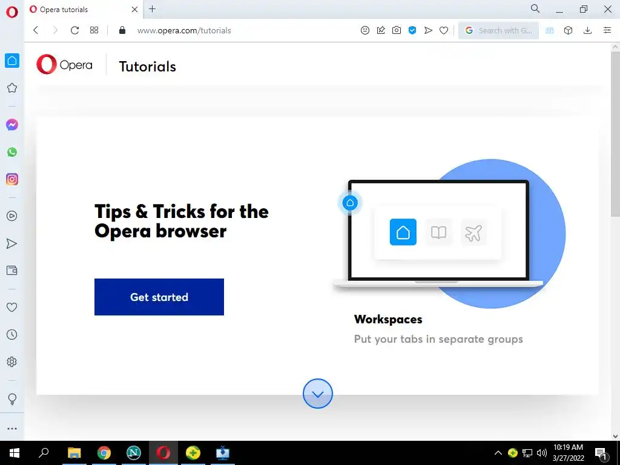Open the Workspace home icon in sidebar

coord(12,61)
